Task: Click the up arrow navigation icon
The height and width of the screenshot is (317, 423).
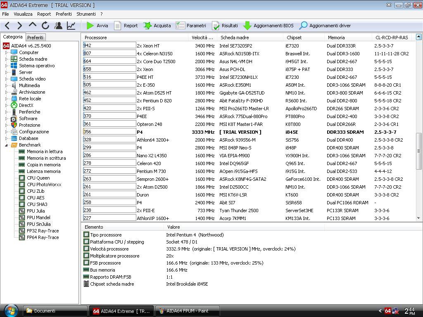Action: coord(33,25)
